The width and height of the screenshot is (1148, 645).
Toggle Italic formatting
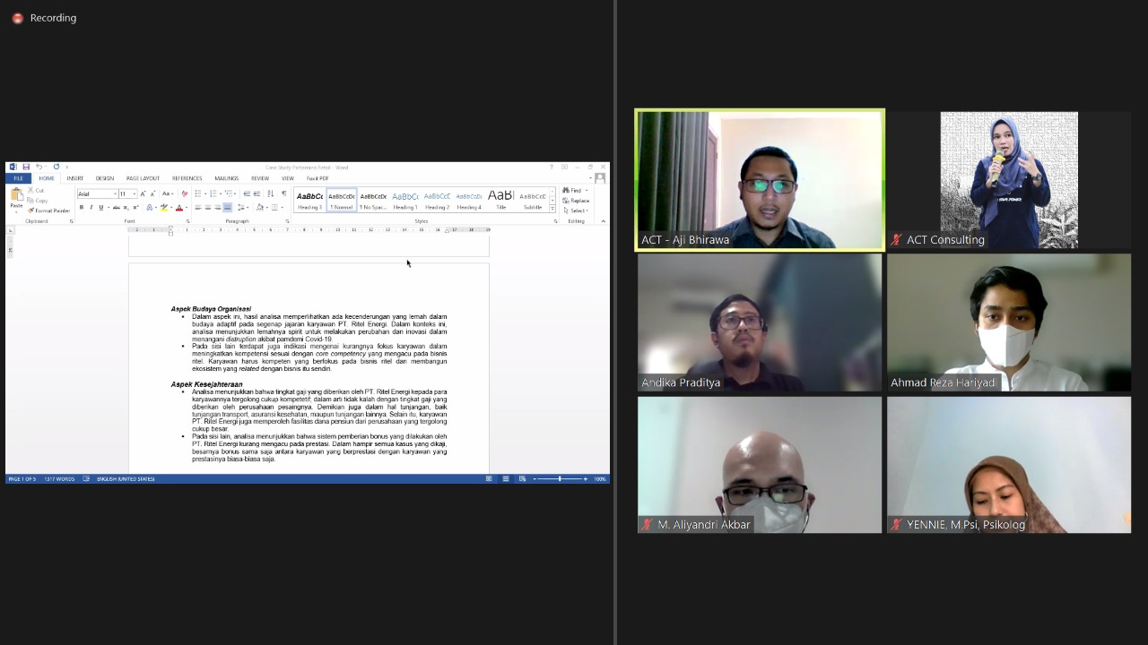pyautogui.click(x=91, y=208)
